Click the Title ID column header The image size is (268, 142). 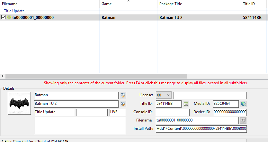249,4
